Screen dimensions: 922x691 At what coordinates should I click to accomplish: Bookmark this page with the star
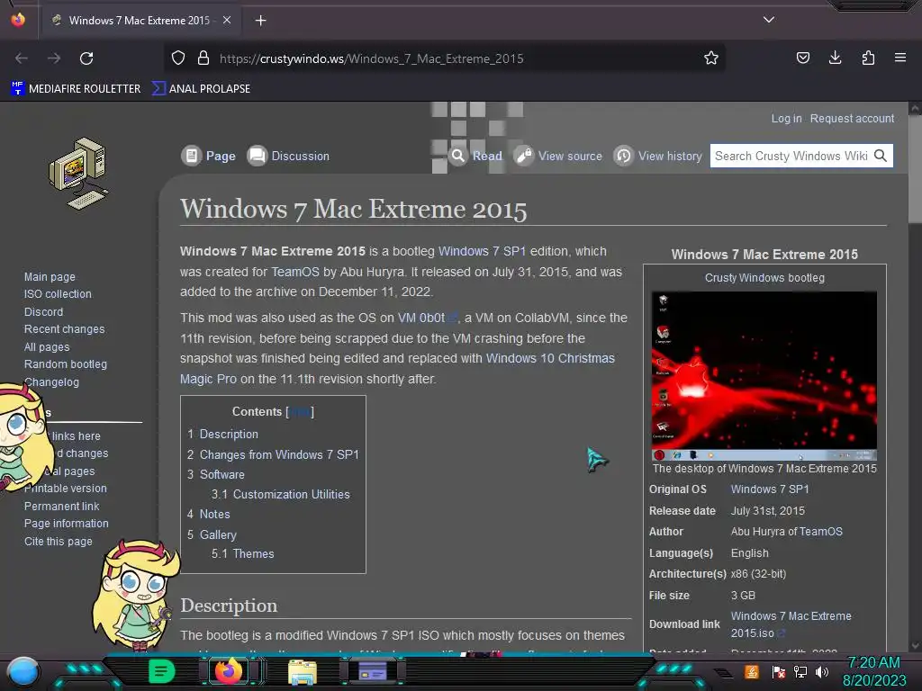711,58
